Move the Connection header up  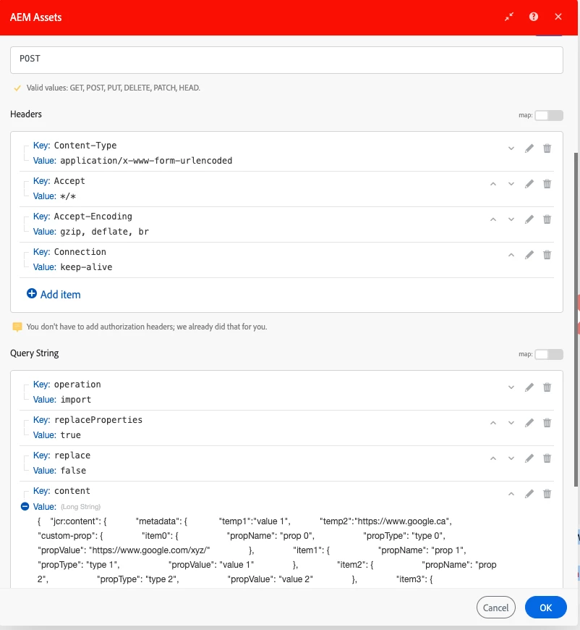coord(511,255)
